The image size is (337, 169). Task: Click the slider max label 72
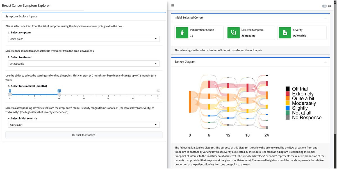[x=158, y=91]
